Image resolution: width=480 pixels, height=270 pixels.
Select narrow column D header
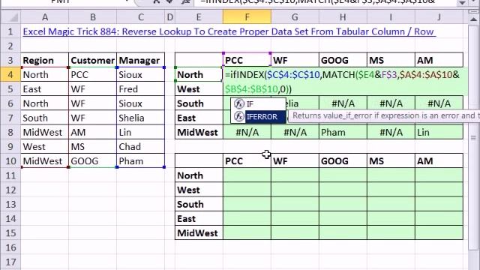coord(170,17)
